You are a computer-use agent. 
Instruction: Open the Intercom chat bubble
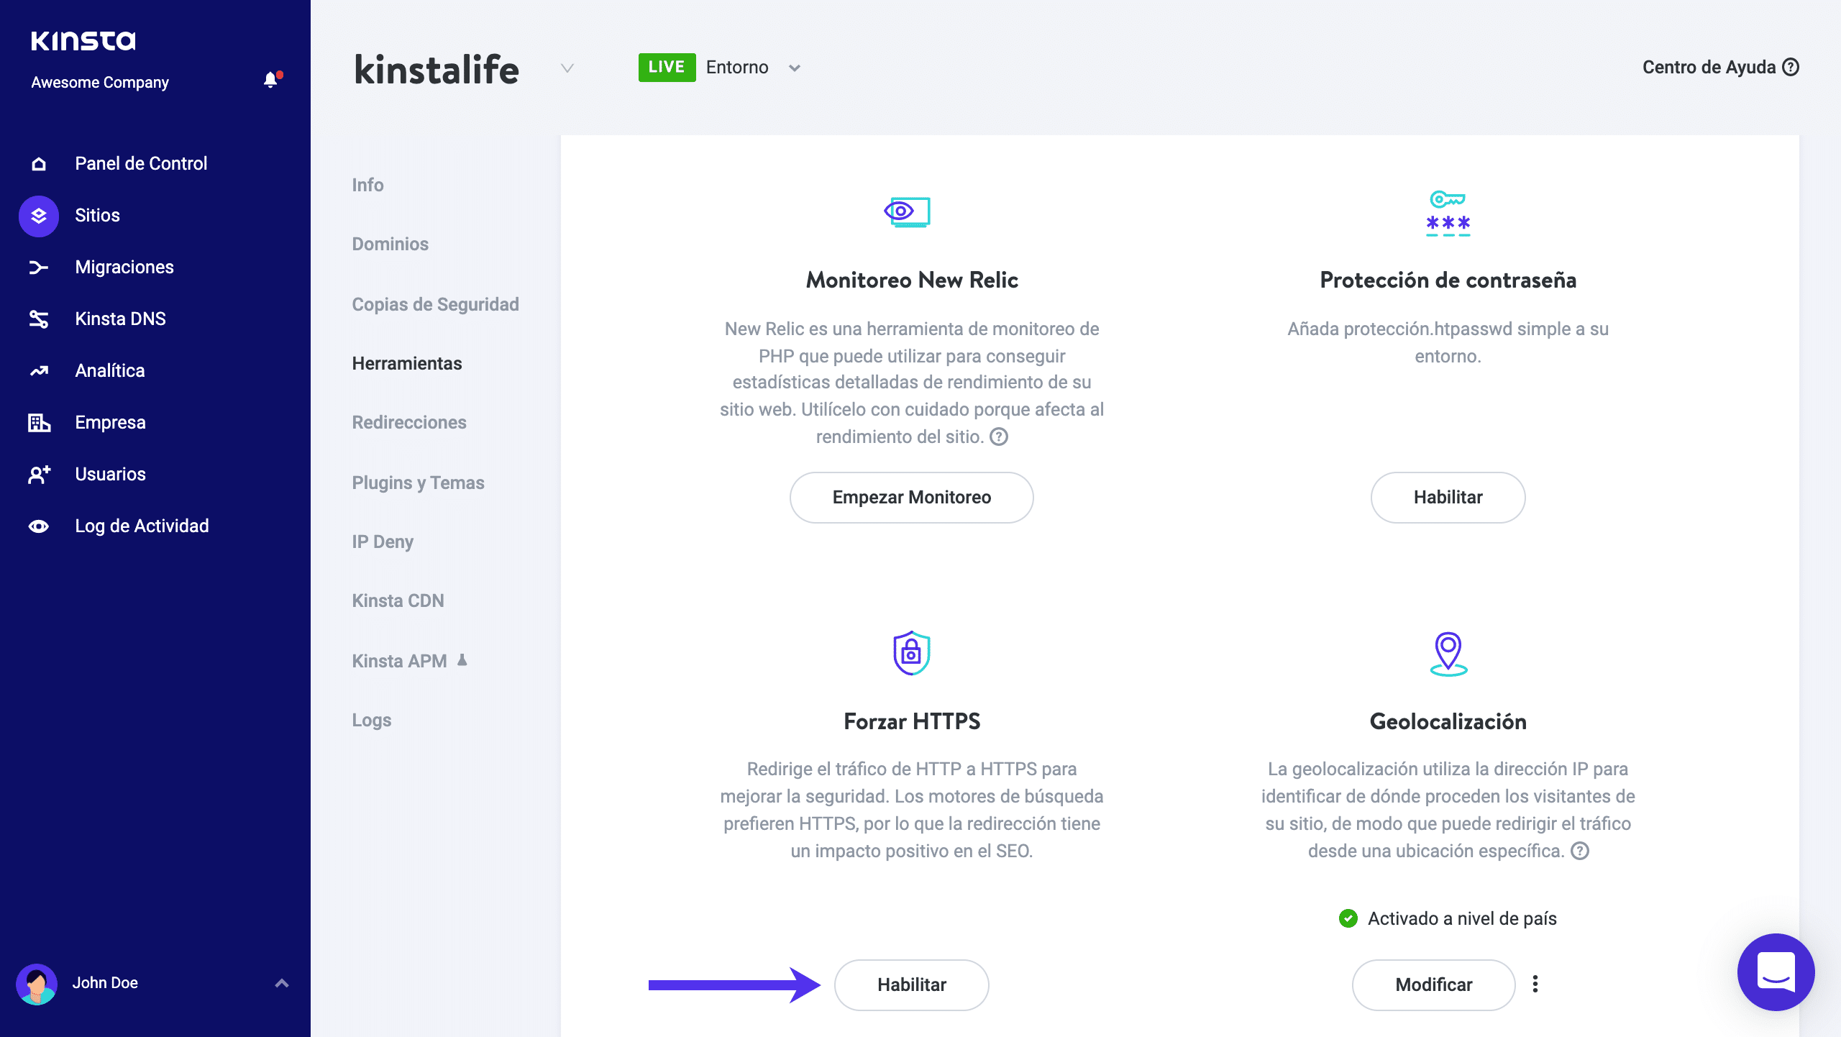(1776, 972)
